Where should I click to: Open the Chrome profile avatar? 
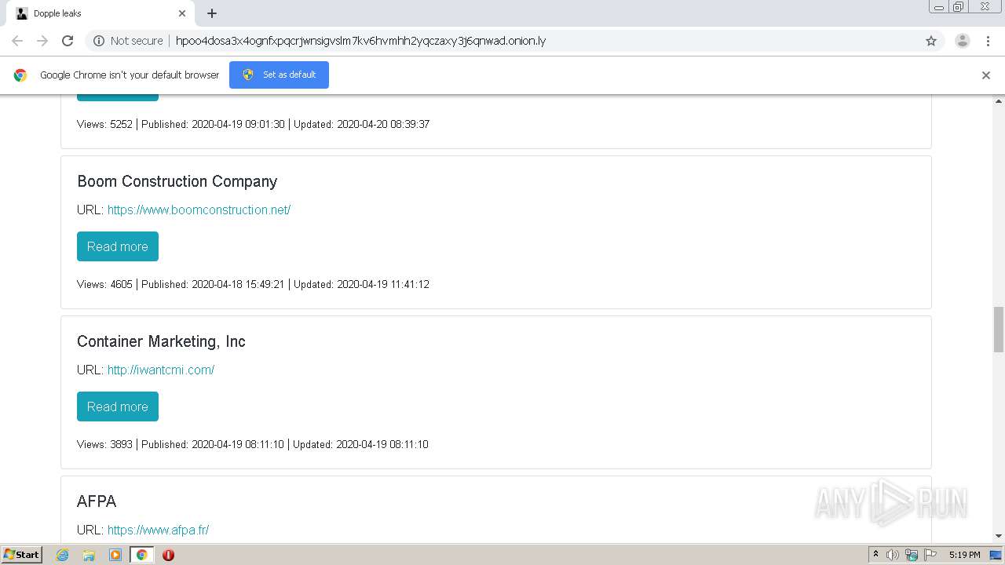coord(963,41)
